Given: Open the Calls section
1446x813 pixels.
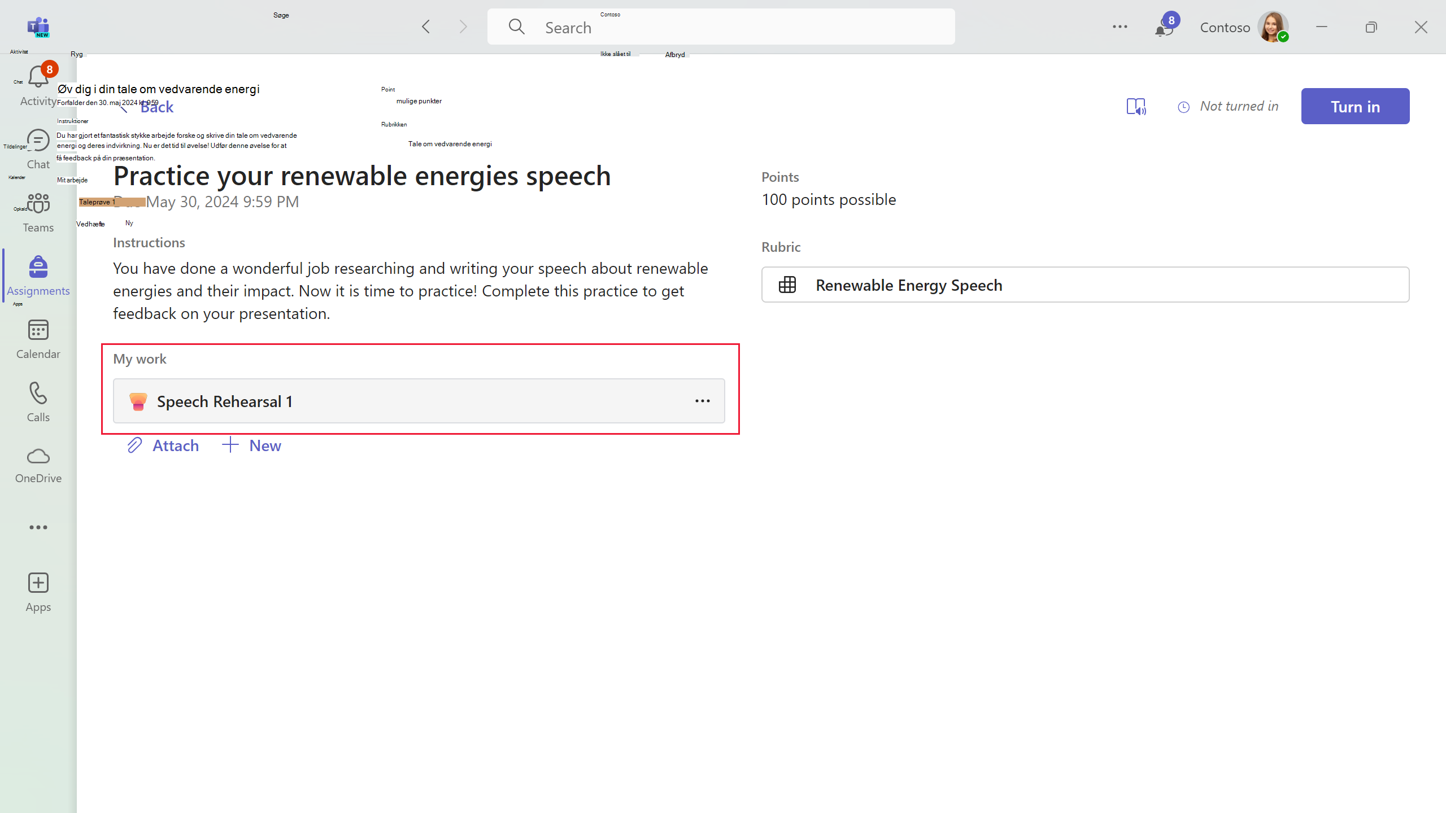Looking at the screenshot, I should (x=38, y=395).
